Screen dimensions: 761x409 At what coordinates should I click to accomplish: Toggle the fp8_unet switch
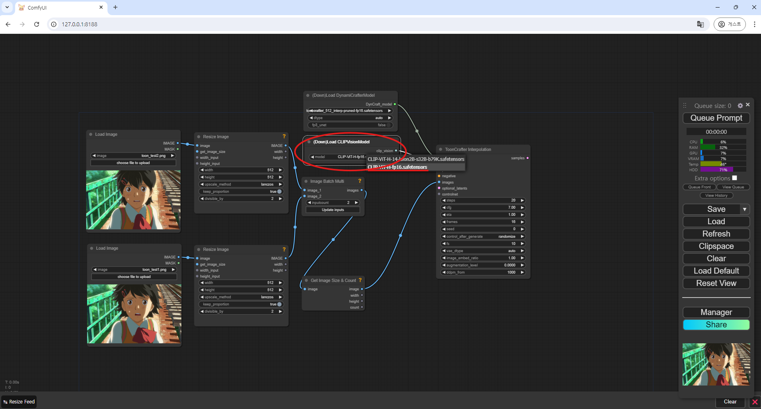click(350, 125)
